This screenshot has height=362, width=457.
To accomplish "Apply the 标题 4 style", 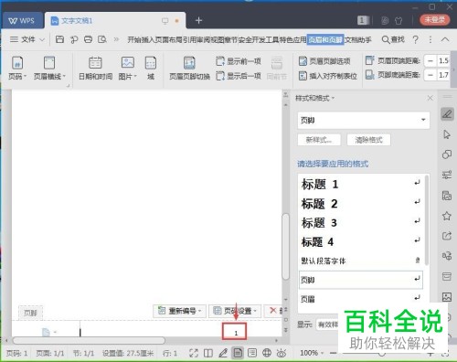I will tap(361, 242).
